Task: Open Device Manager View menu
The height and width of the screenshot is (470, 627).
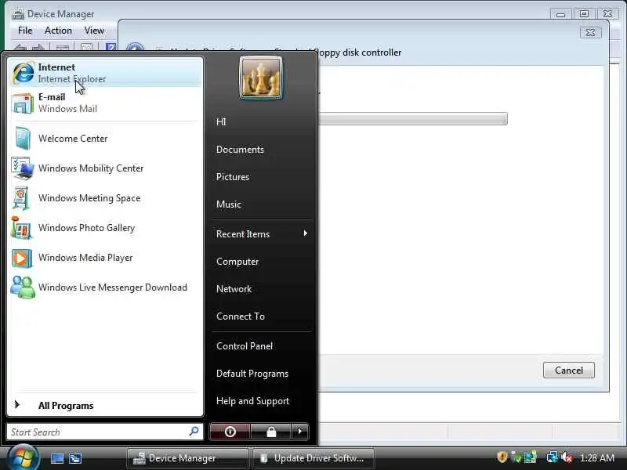Action: point(94,31)
